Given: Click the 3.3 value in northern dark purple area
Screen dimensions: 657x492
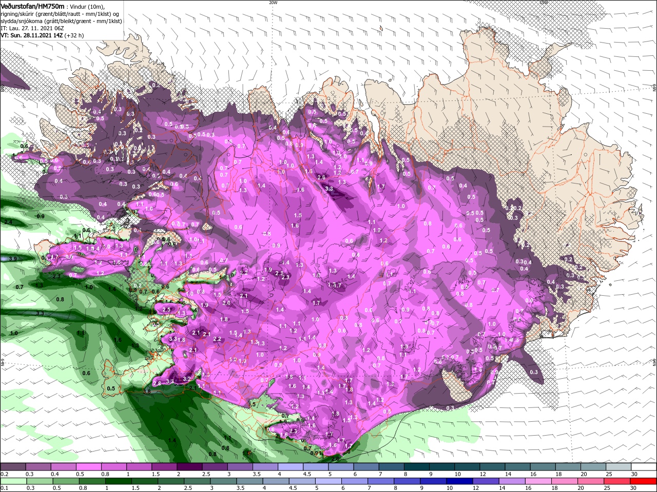Looking at the screenshot, I should tap(330, 189).
